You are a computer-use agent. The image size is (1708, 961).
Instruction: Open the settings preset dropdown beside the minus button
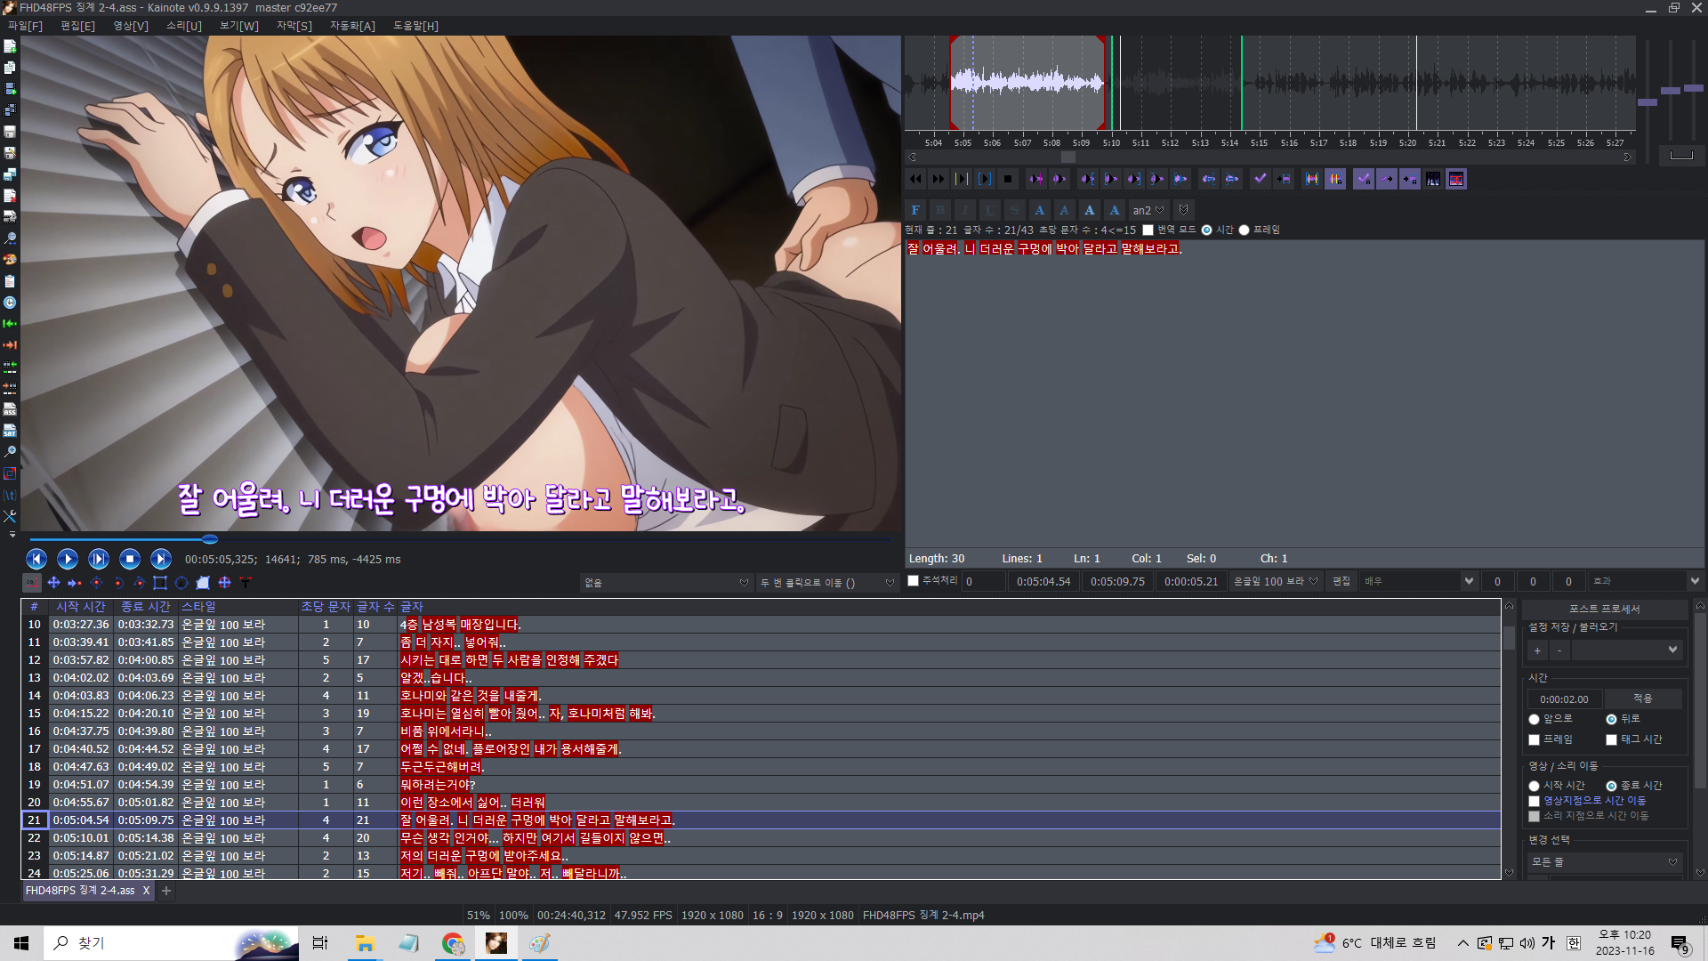pos(1625,650)
